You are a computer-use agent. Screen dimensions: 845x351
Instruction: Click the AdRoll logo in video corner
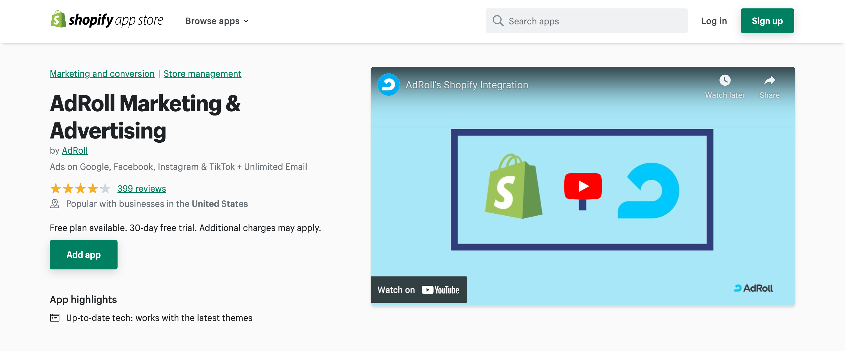pyautogui.click(x=753, y=288)
